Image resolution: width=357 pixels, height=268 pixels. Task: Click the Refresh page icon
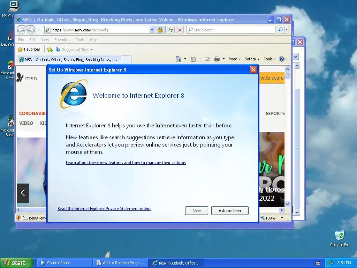(x=171, y=30)
